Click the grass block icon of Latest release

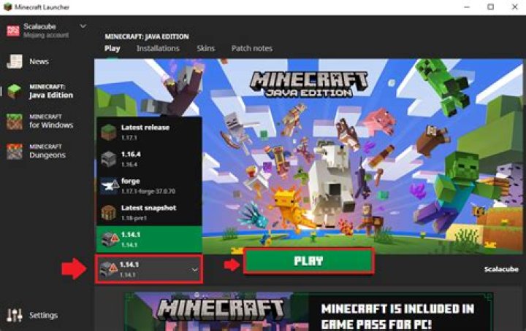pyautogui.click(x=108, y=132)
